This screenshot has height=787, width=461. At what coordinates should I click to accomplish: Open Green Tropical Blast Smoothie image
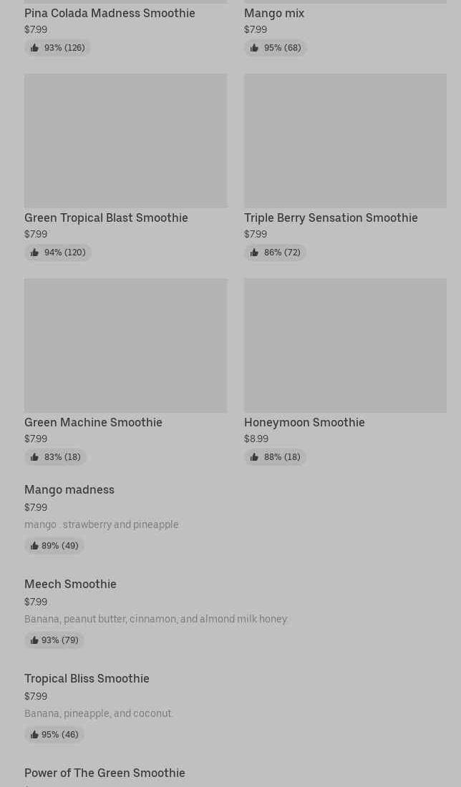(x=125, y=141)
